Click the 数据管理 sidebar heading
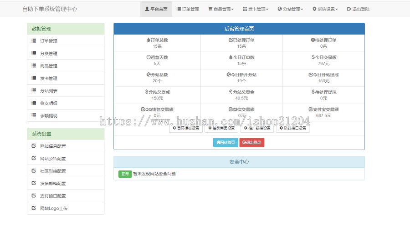Viewport: 410px width, 240px height. (66, 29)
